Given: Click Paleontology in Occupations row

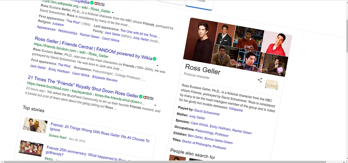Looking at the screenshot, I should [x=205, y=132].
